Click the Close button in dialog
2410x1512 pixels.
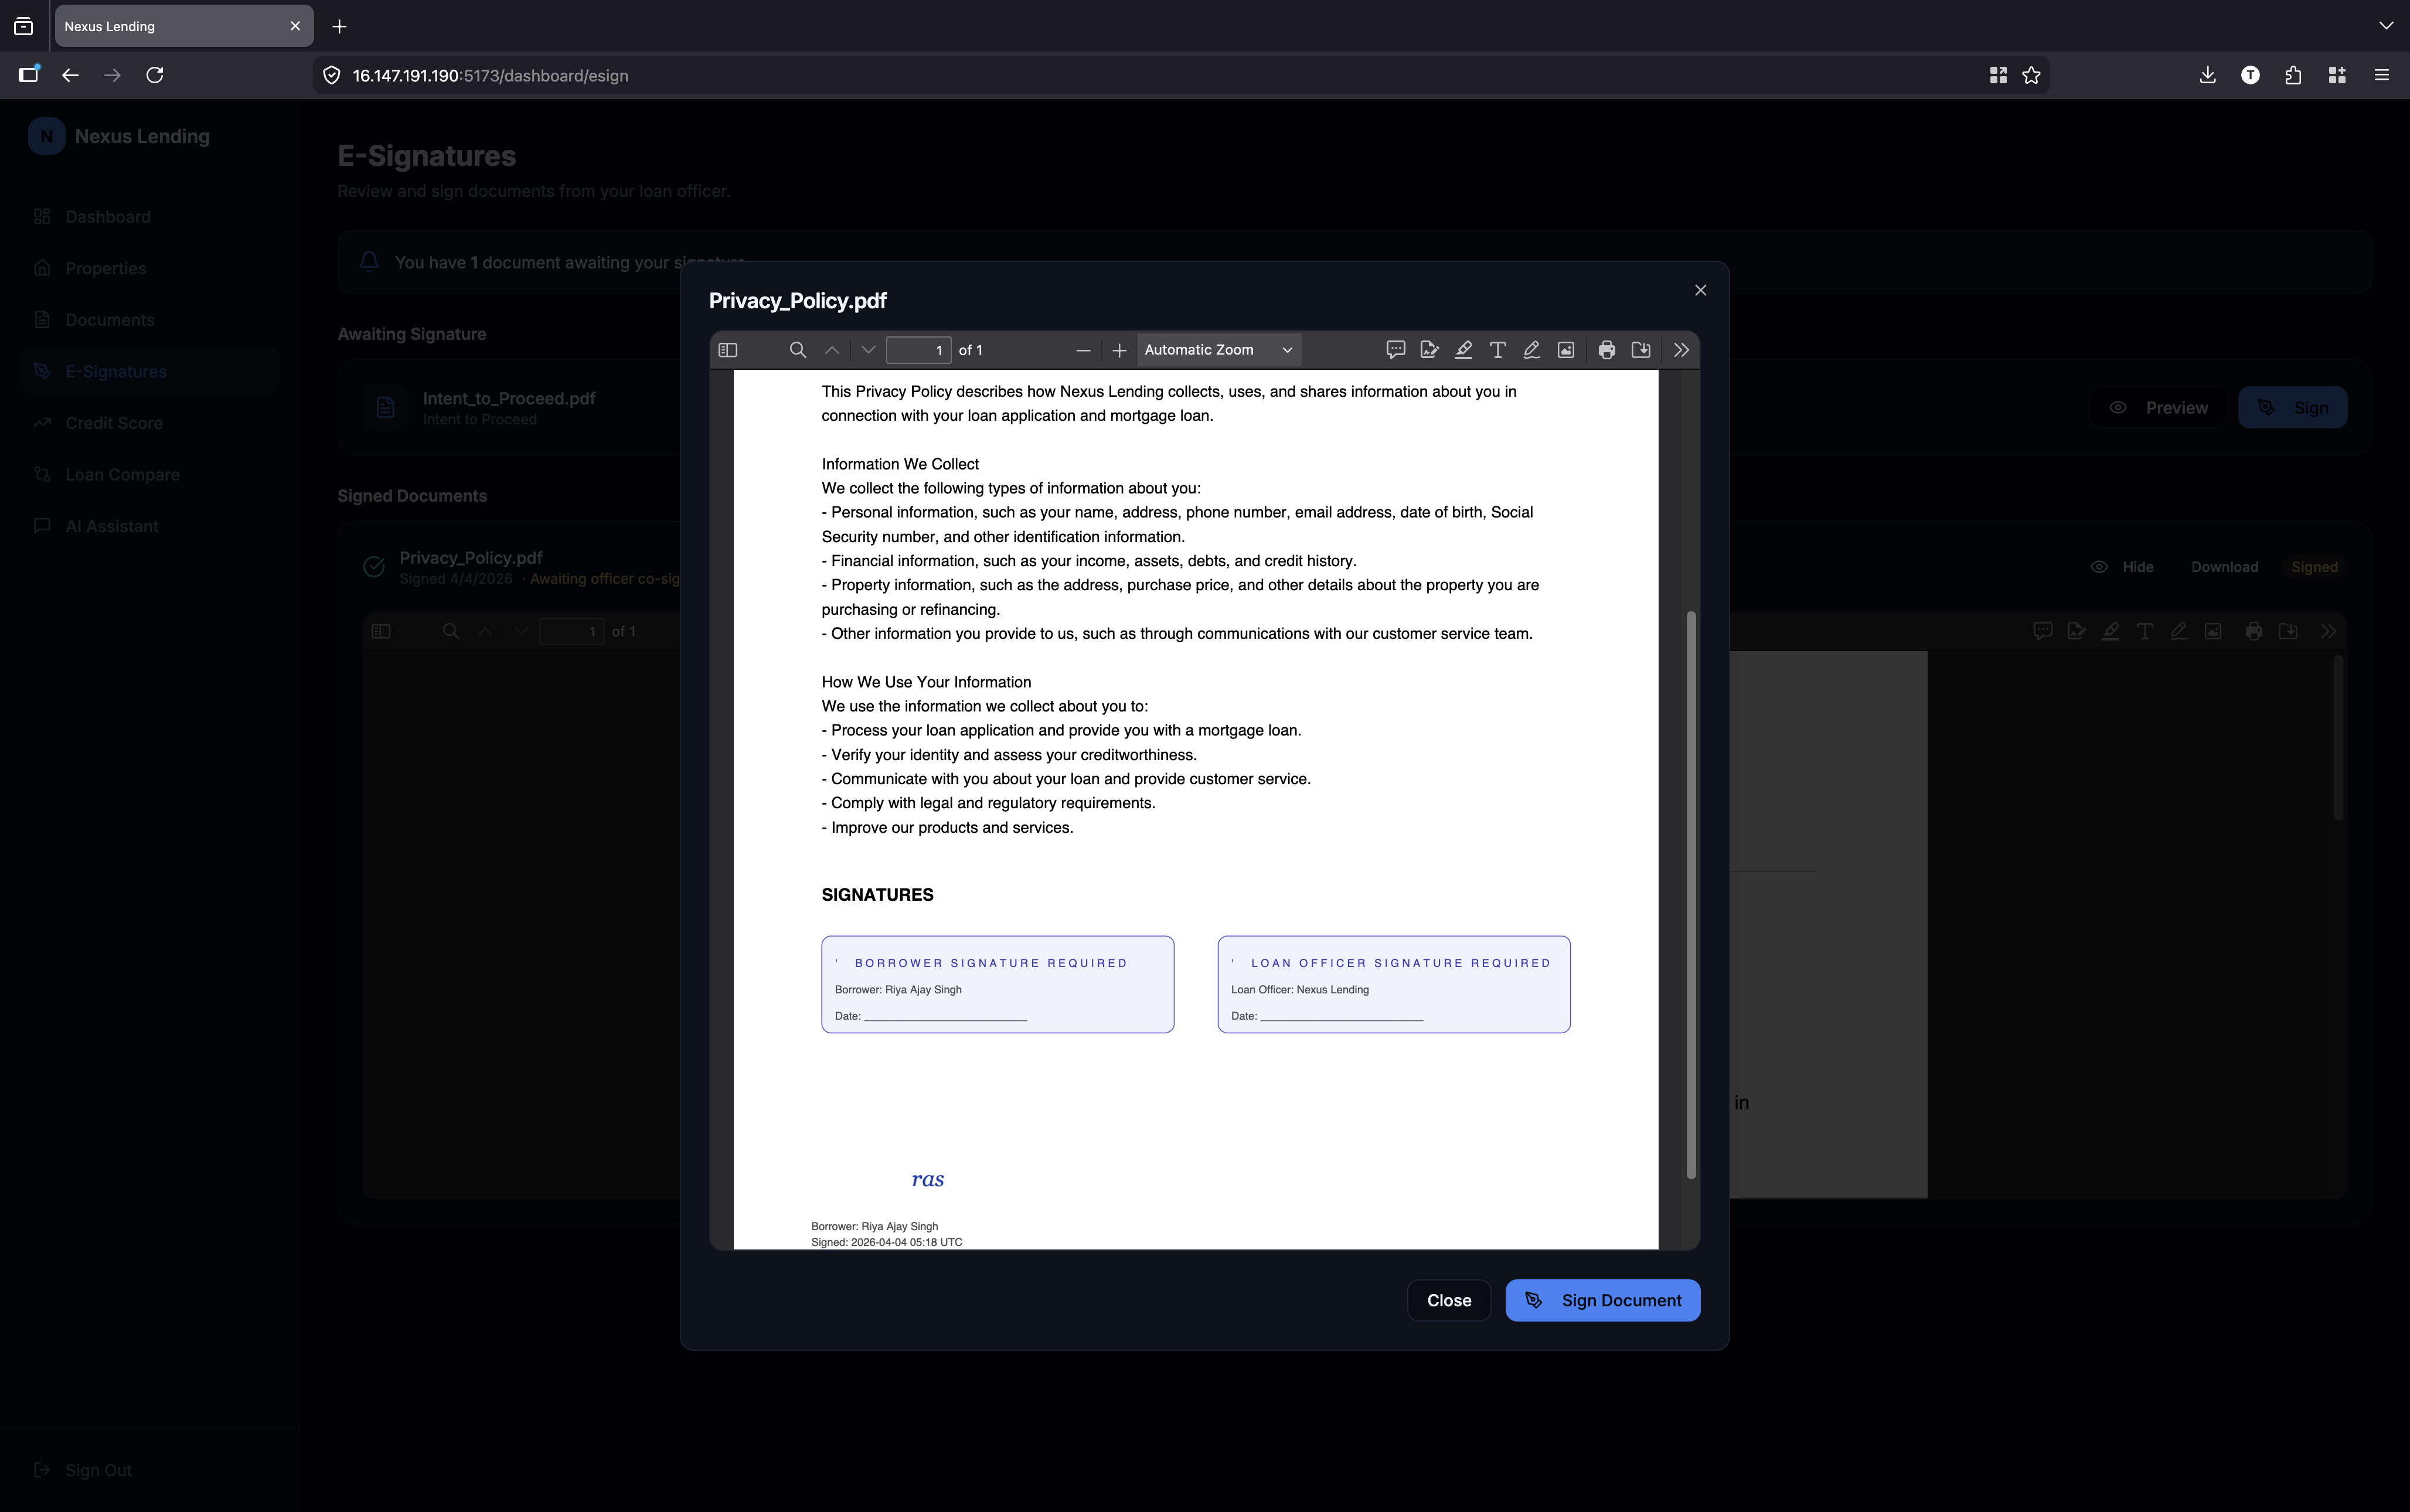click(1448, 1300)
